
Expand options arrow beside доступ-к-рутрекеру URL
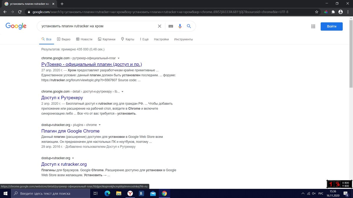122,92
